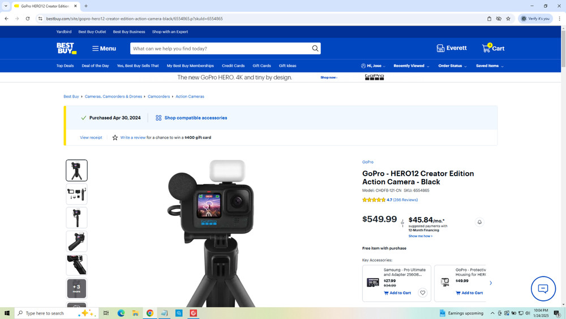Image resolution: width=566 pixels, height=319 pixels.
Task: Click the Write a review link
Action: [x=133, y=138]
